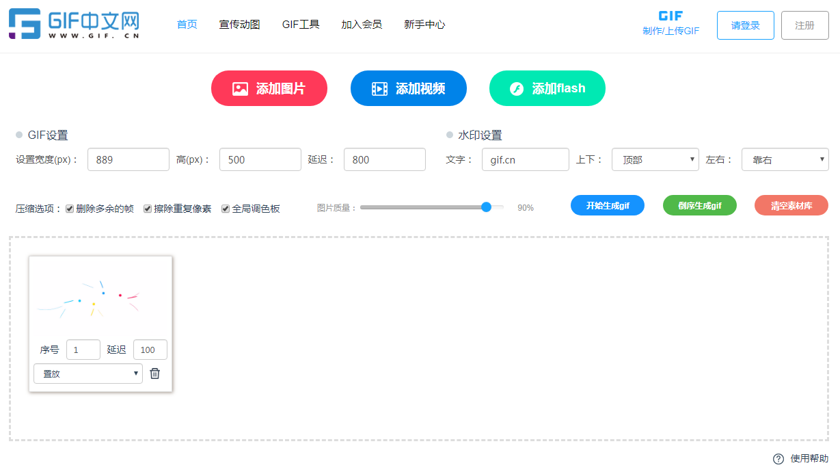The height and width of the screenshot is (472, 840).
Task: Open 加入会员 menu item
Action: point(362,25)
